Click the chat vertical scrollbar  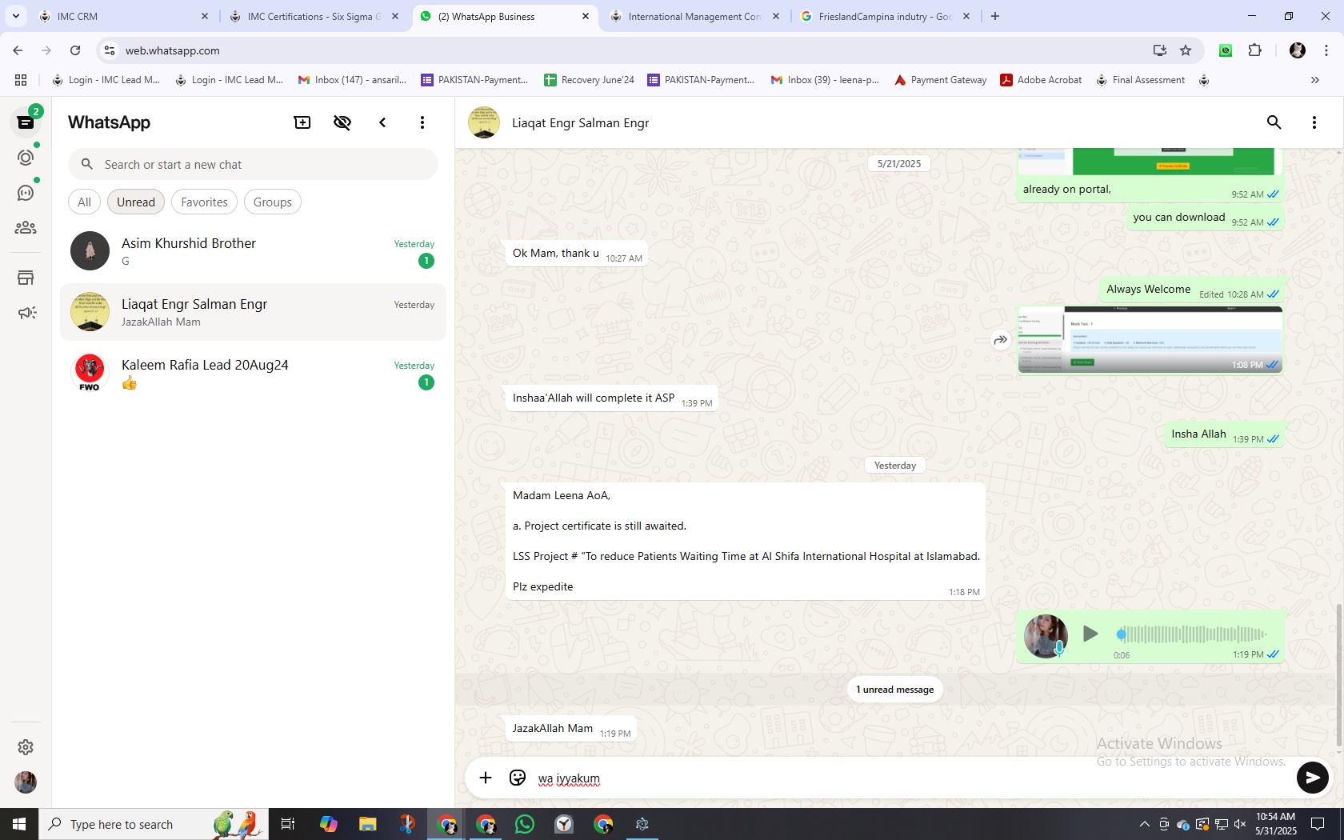1338,675
